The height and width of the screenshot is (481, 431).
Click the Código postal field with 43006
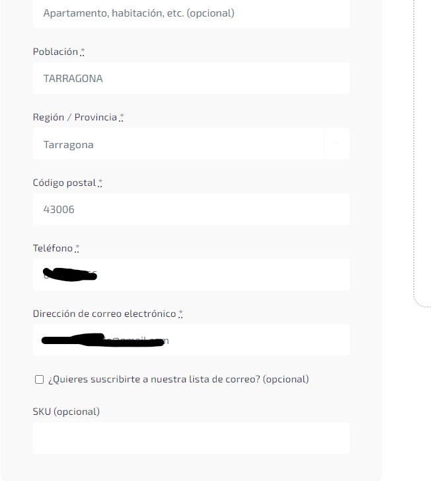(191, 209)
